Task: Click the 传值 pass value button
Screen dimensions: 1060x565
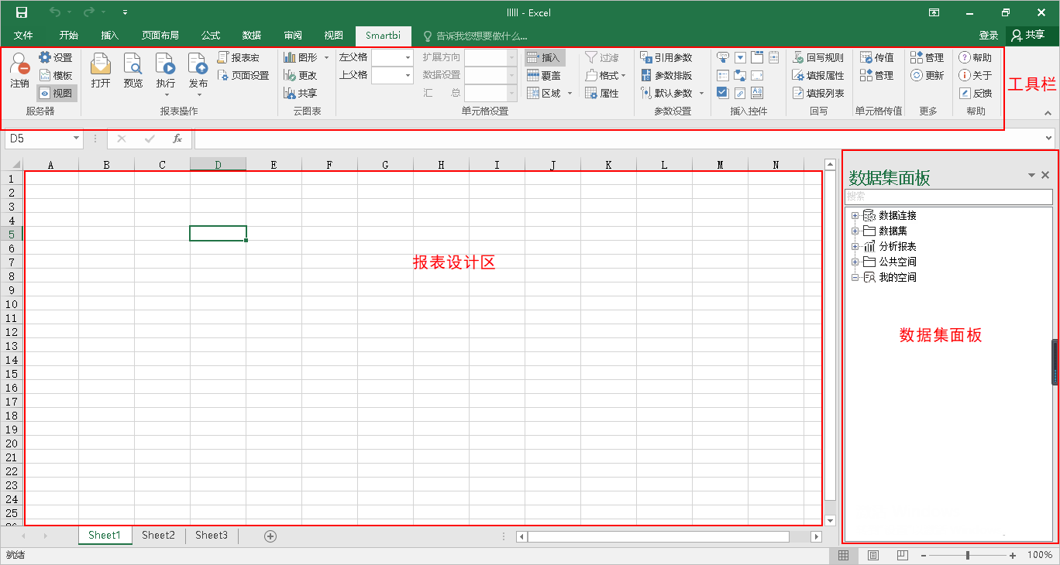Action: pos(877,57)
